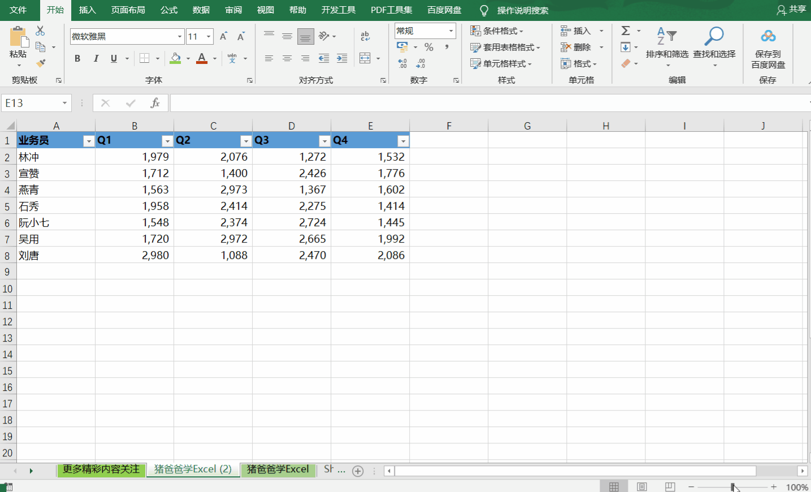Expand the Name Box dropdown arrow
This screenshot has width=811, height=492.
tap(64, 103)
